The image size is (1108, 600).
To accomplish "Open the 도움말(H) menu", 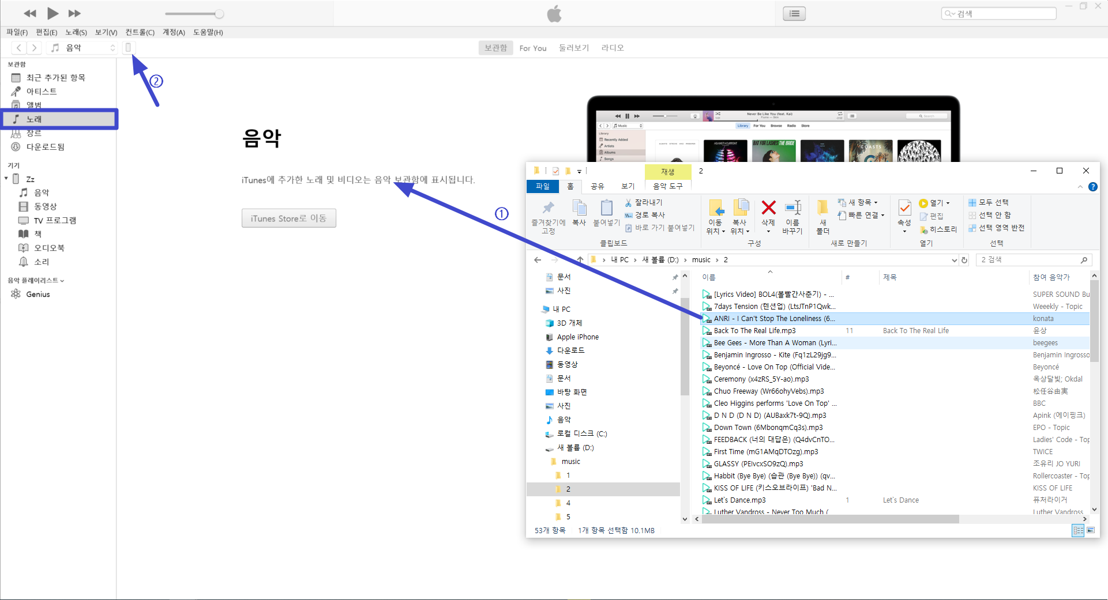I will [208, 32].
